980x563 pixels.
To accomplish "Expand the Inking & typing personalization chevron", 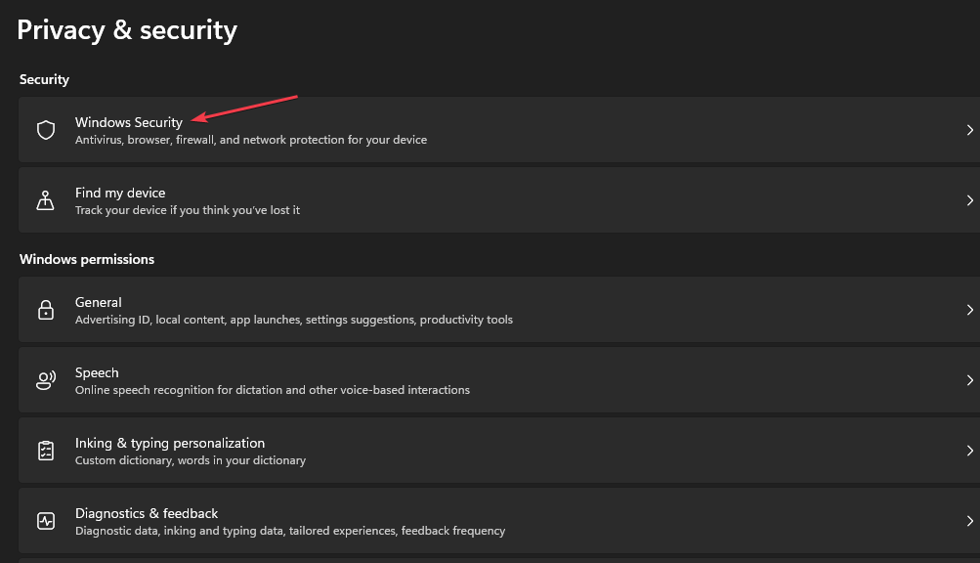I will (968, 450).
